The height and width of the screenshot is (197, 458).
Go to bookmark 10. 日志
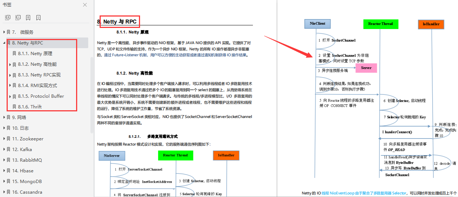pyautogui.click(x=21, y=128)
